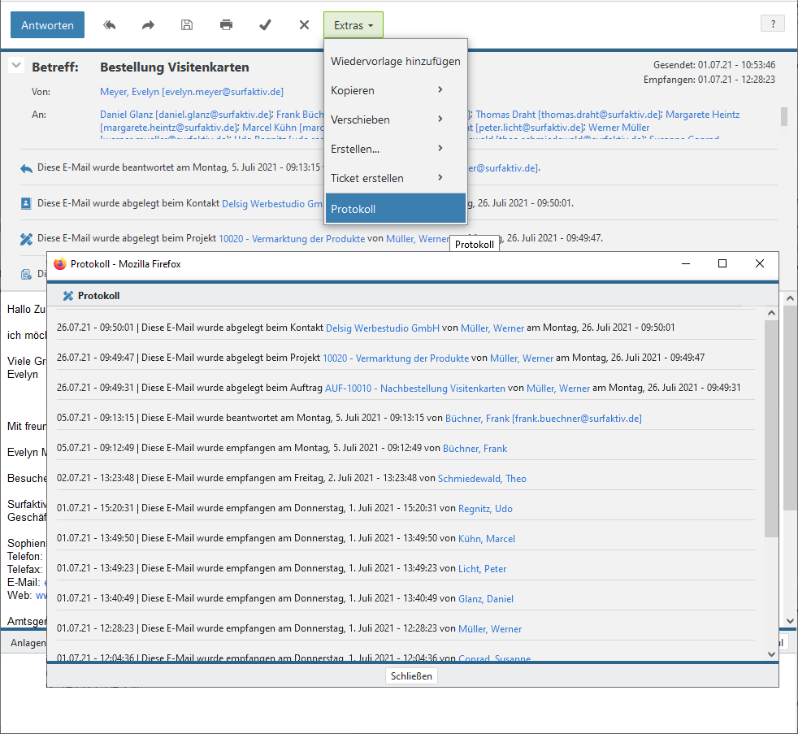Click the Protokoll window vertical scrollbar

click(x=771, y=429)
